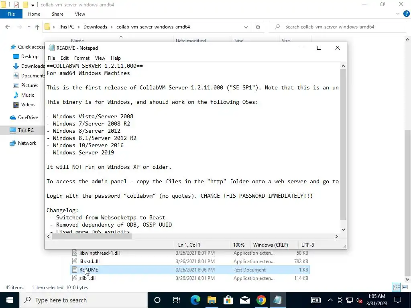The width and height of the screenshot is (411, 308).
Task: Click the muted volume tray icon
Action: click(x=359, y=300)
